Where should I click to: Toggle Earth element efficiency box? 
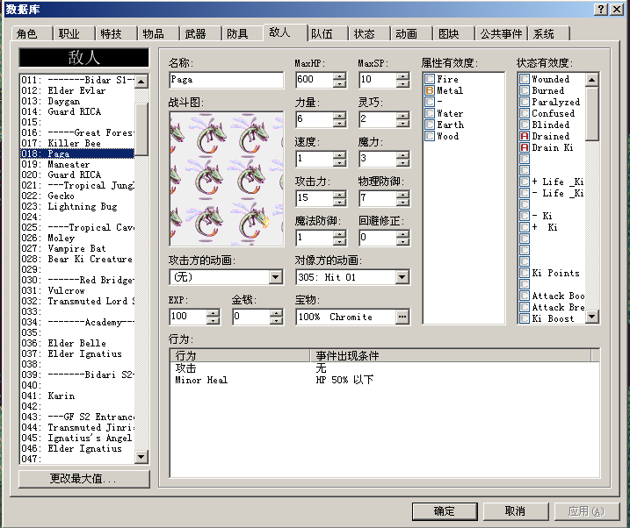(430, 125)
